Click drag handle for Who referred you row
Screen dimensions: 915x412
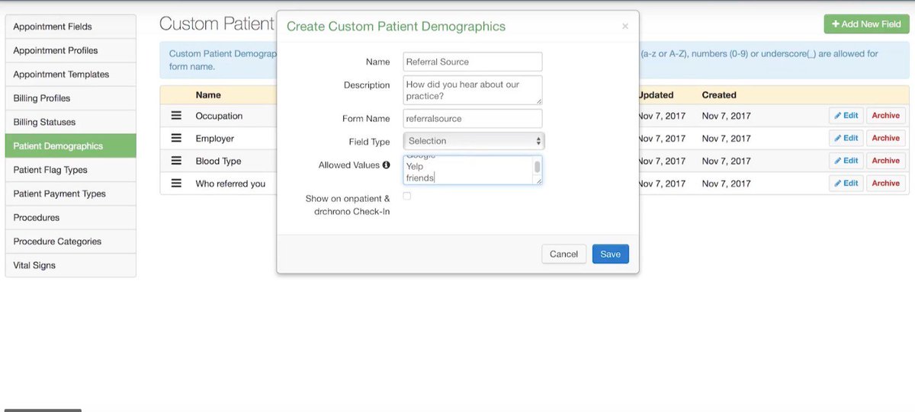coord(176,184)
